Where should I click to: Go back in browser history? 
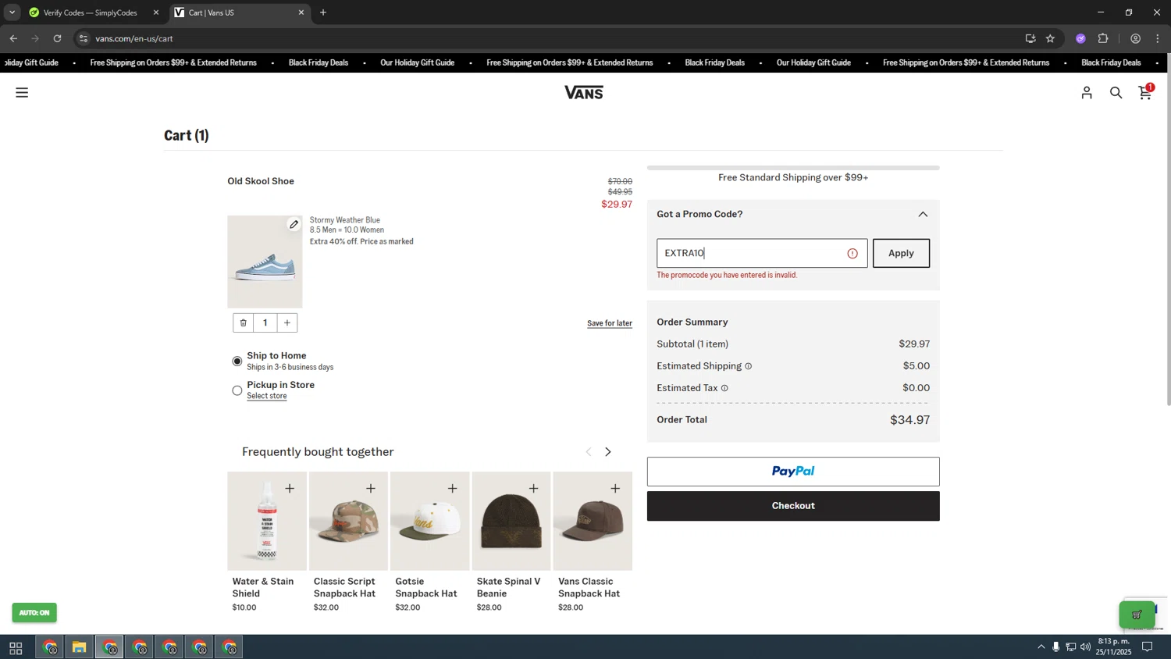tap(13, 38)
